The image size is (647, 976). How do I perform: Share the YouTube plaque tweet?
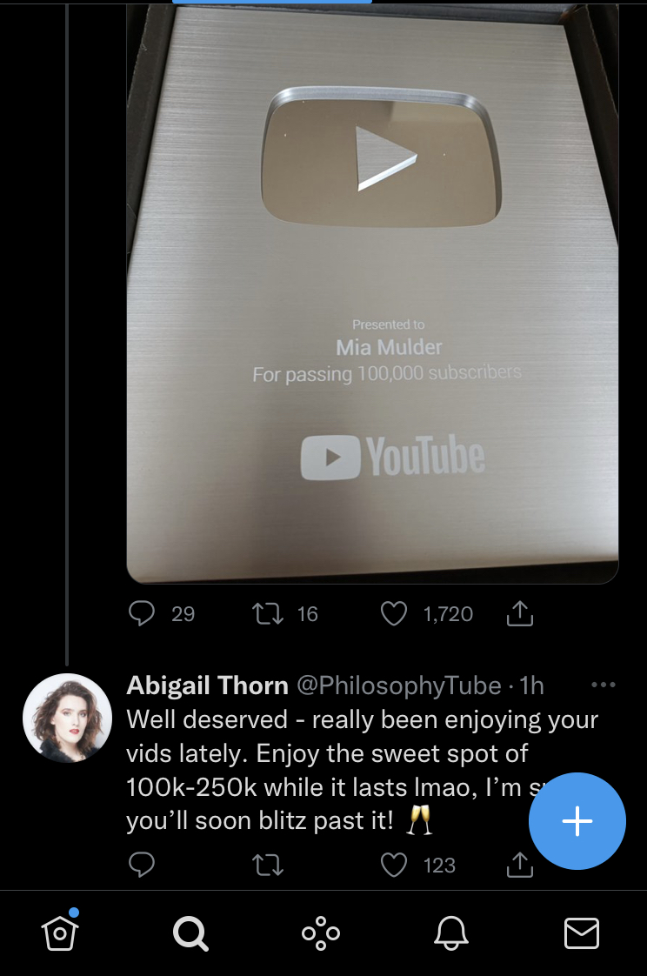coord(519,614)
